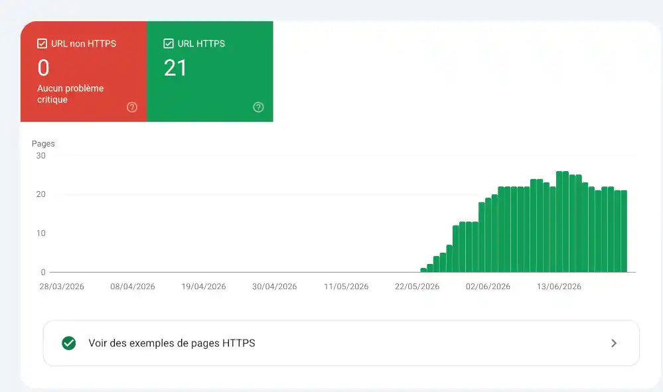This screenshot has width=663, height=392.
Task: Open Voir des exemples de pages HTTPS row
Action: coord(341,343)
